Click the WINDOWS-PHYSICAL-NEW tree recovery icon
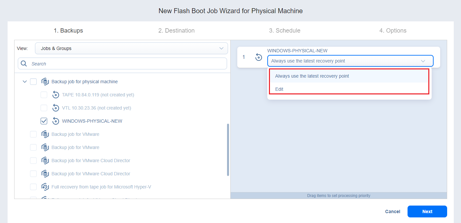Viewport: 461px width, 223px height. (x=56, y=121)
